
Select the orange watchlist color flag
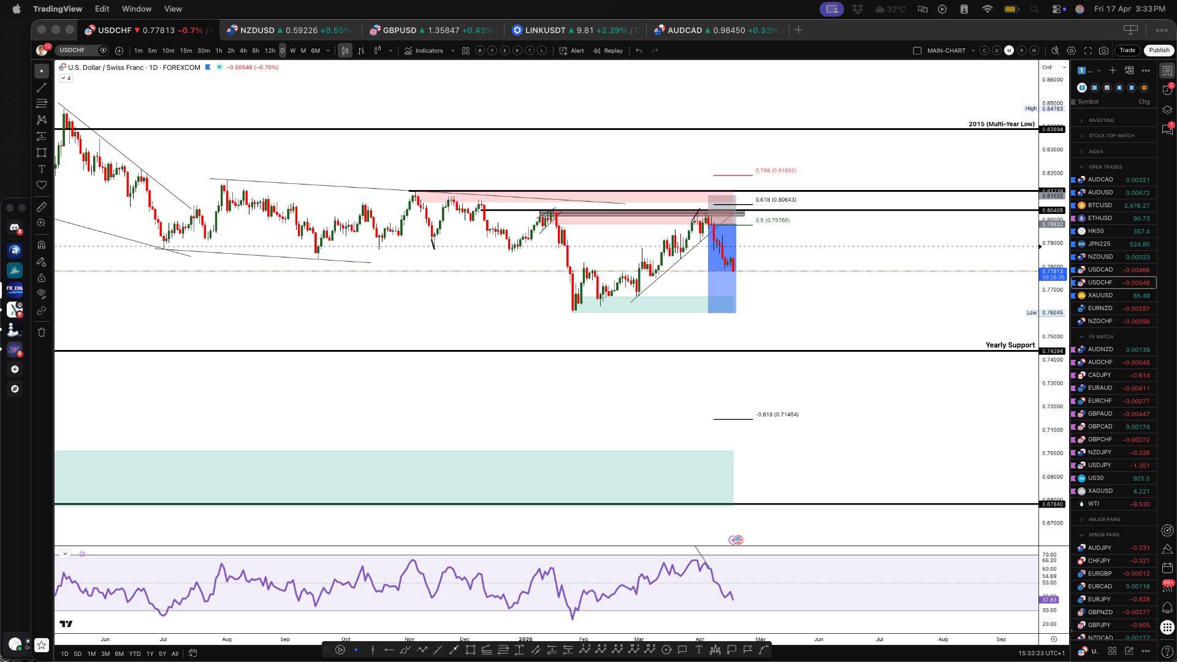[1144, 88]
